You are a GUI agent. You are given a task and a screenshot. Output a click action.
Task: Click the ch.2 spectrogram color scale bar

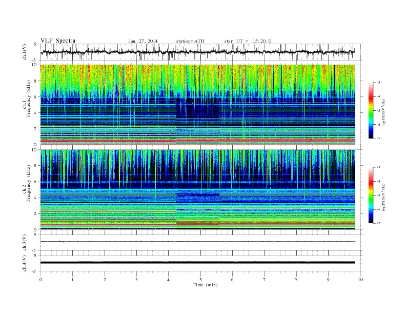pos(371,195)
